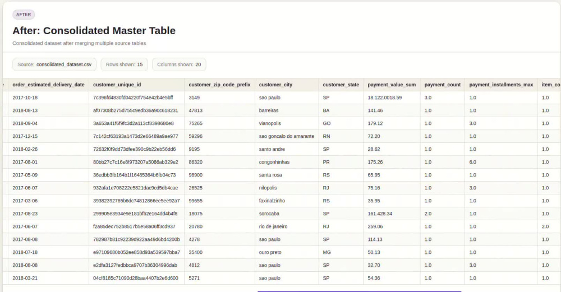Click the customer_state column header
561x292 pixels.
(341, 85)
